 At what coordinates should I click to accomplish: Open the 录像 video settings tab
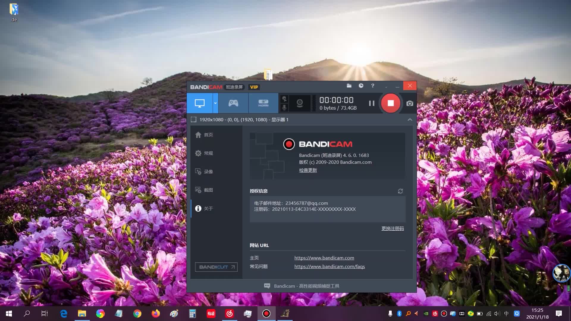click(208, 171)
